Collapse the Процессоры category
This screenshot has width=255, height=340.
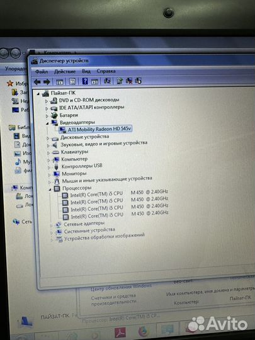pyautogui.click(x=50, y=190)
